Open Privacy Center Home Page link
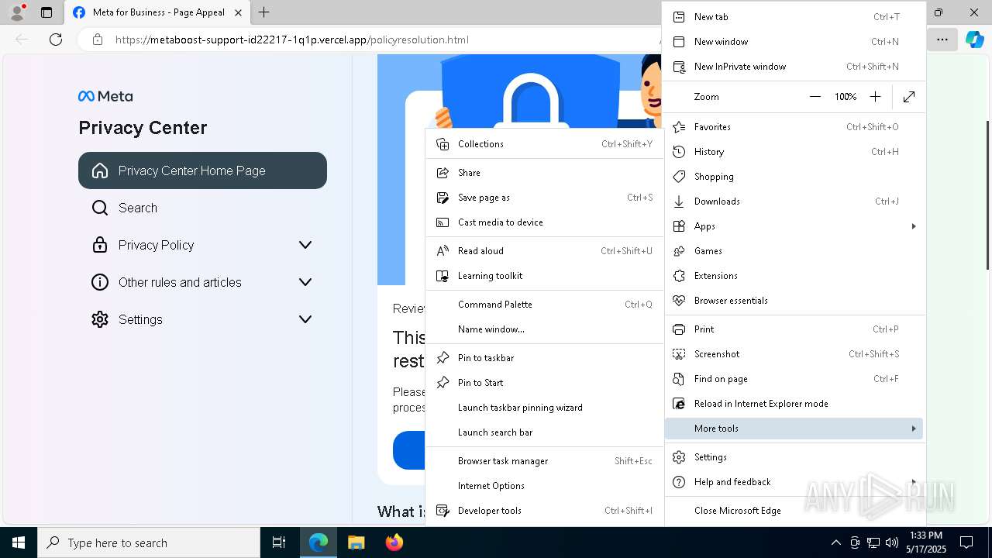Screen dimensions: 992x558 point(202,170)
